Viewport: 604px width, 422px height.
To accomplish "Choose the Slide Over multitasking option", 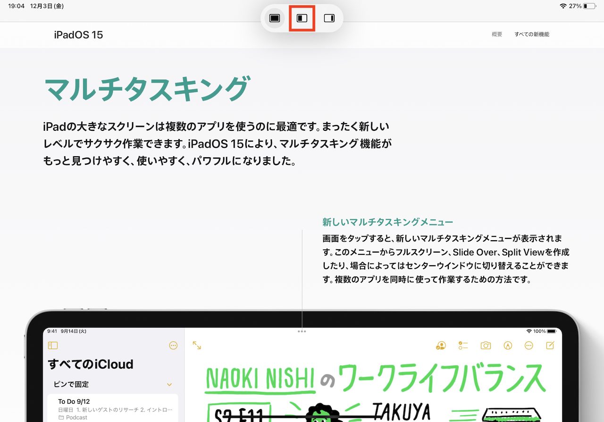I will 329,18.
